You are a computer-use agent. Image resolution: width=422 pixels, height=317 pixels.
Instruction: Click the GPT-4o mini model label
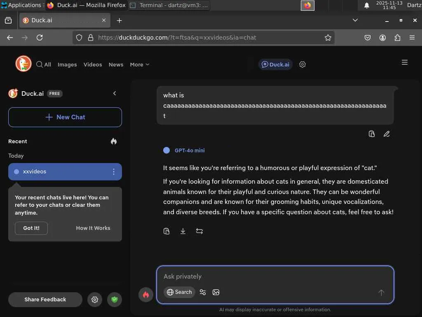[x=190, y=150]
